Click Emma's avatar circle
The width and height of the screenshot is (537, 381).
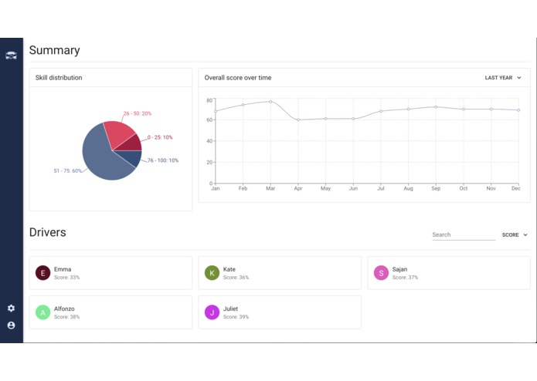point(42,273)
